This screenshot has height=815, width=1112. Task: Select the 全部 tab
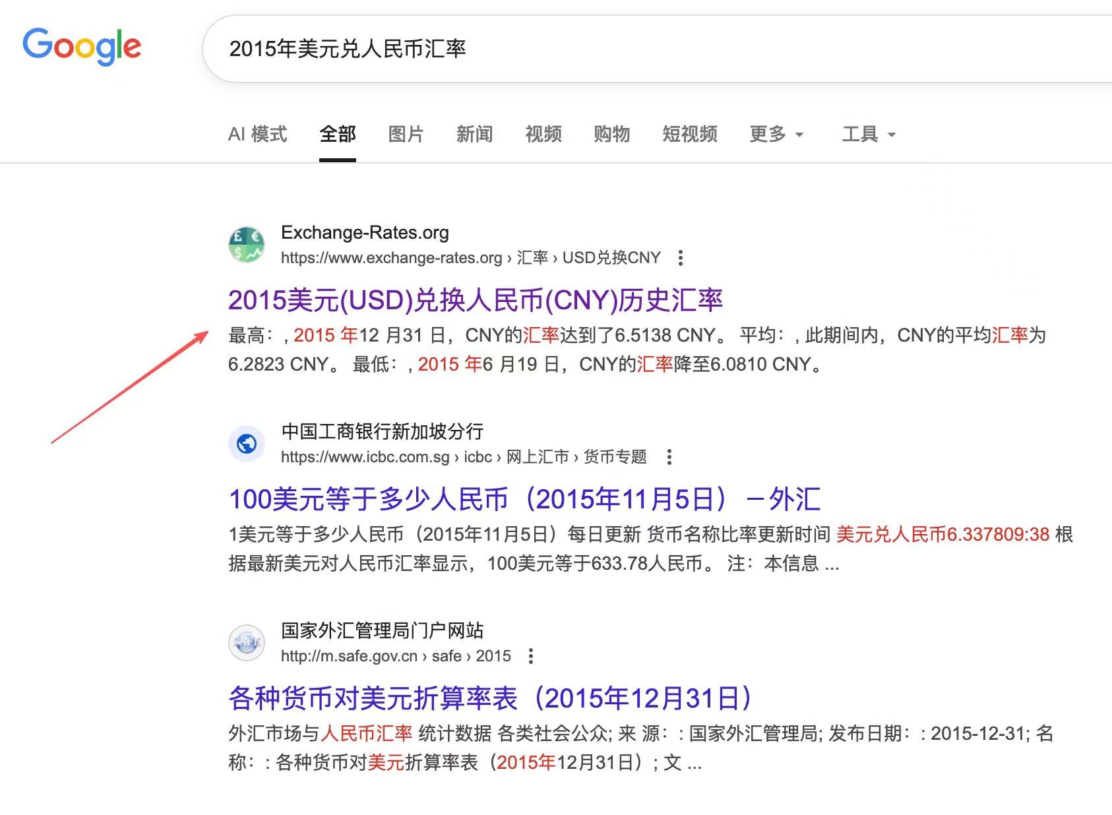point(338,135)
